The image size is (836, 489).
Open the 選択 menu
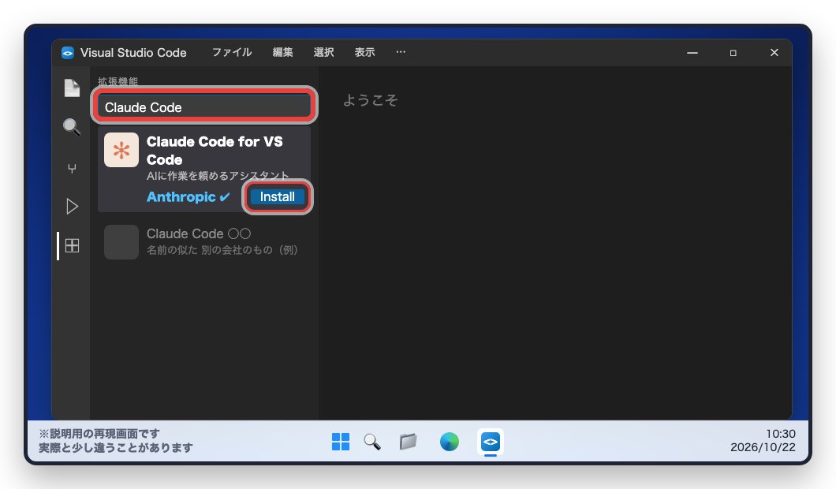point(323,52)
